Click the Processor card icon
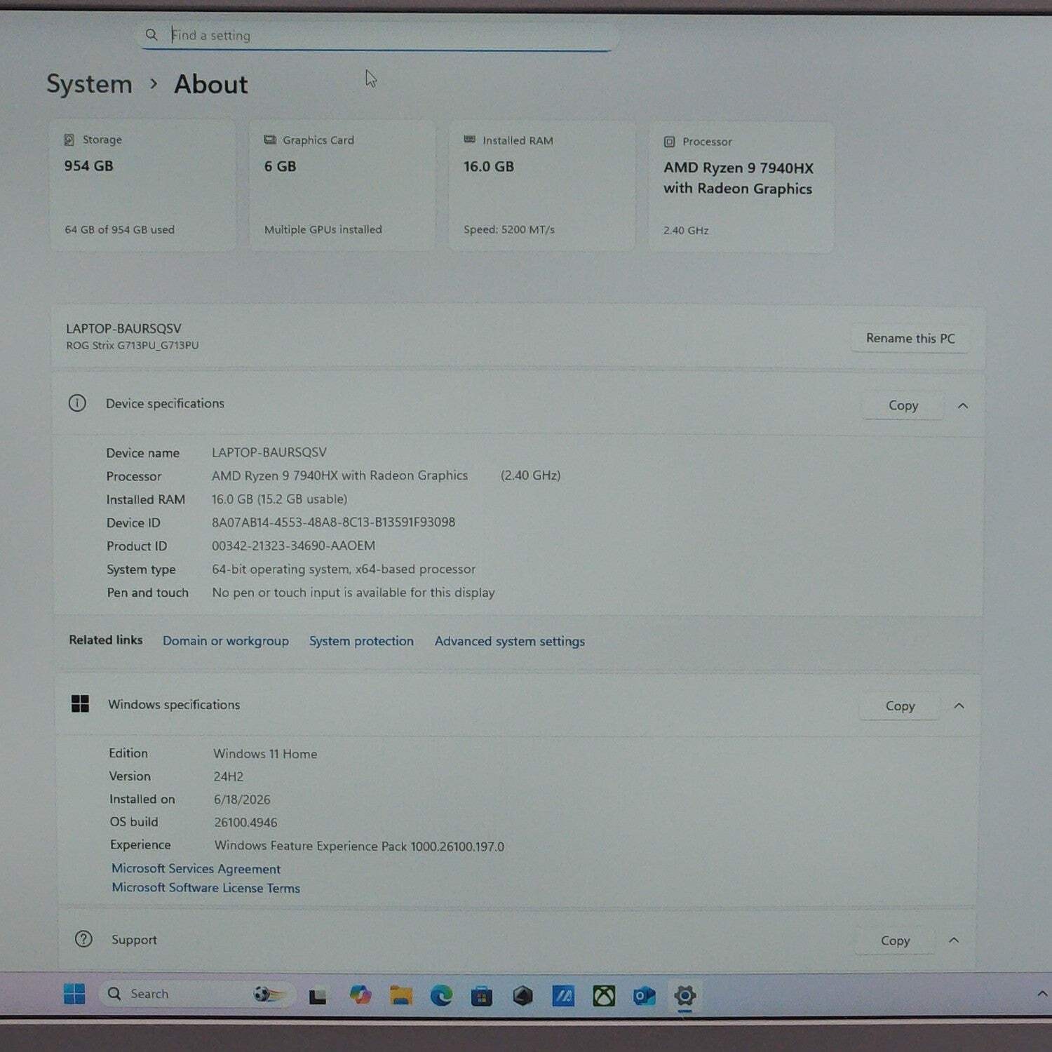 tap(669, 142)
